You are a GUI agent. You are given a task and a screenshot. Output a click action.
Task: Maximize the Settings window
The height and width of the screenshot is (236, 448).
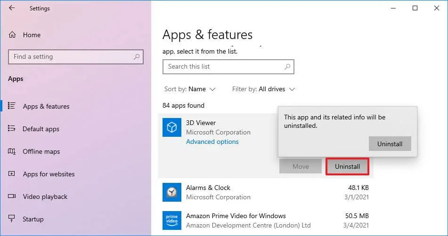[x=415, y=8]
